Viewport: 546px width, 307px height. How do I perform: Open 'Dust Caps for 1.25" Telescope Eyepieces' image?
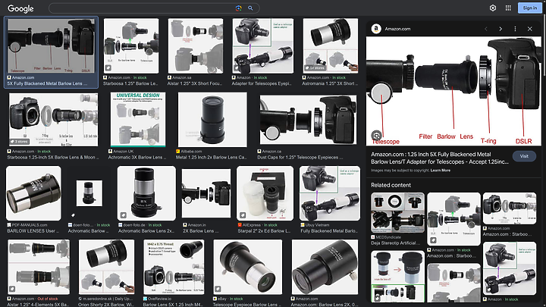pos(308,120)
